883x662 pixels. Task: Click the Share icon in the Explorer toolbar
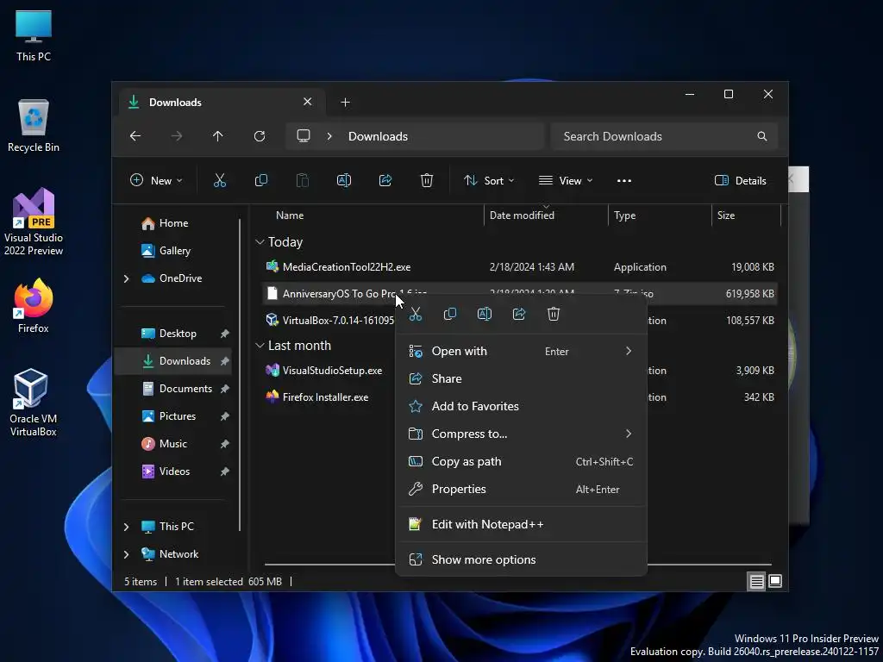coord(385,181)
